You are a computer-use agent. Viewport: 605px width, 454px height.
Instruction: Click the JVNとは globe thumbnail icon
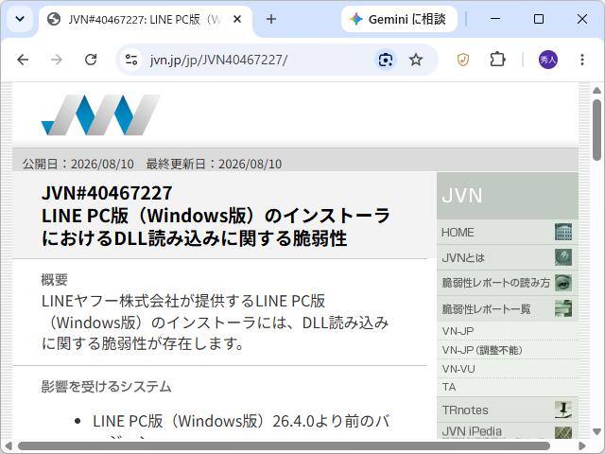[563, 257]
